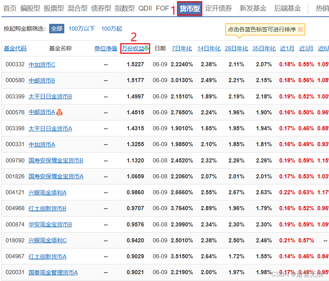The height and width of the screenshot is (281, 329).
Task: Open the 债券型 fund tab
Action: click(x=101, y=8)
